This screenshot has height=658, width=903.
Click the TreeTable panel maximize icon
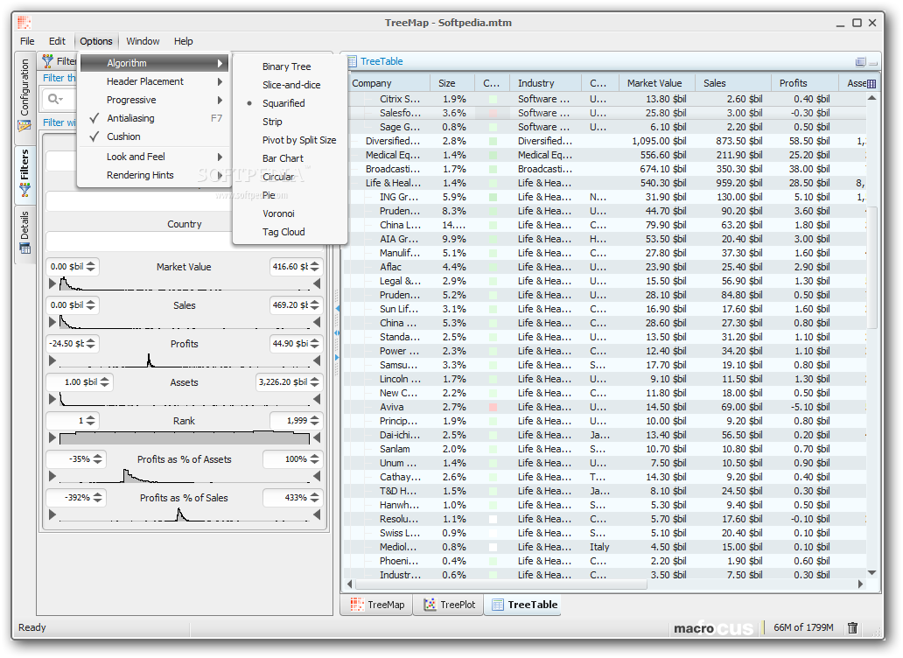point(860,61)
